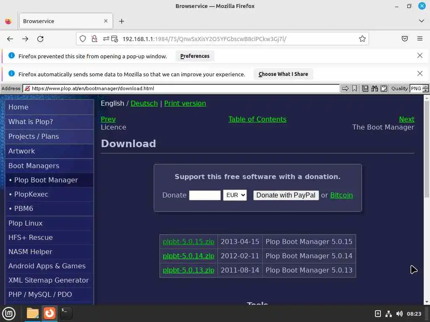Image resolution: width=430 pixels, height=322 pixels.
Task: Open the Table of Contents link
Action: click(257, 119)
